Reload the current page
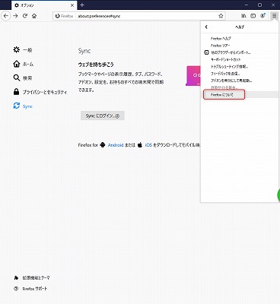Image resolution: width=280 pixels, height=304 pixels. pyautogui.click(x=25, y=16)
